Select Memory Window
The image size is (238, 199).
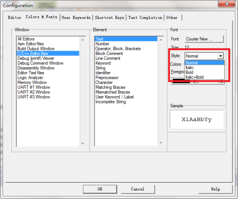click(x=48, y=82)
